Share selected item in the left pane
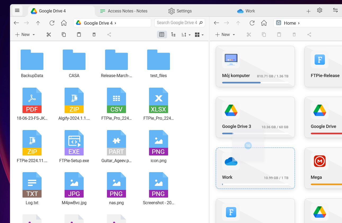The width and height of the screenshot is (342, 223). pyautogui.click(x=109, y=34)
